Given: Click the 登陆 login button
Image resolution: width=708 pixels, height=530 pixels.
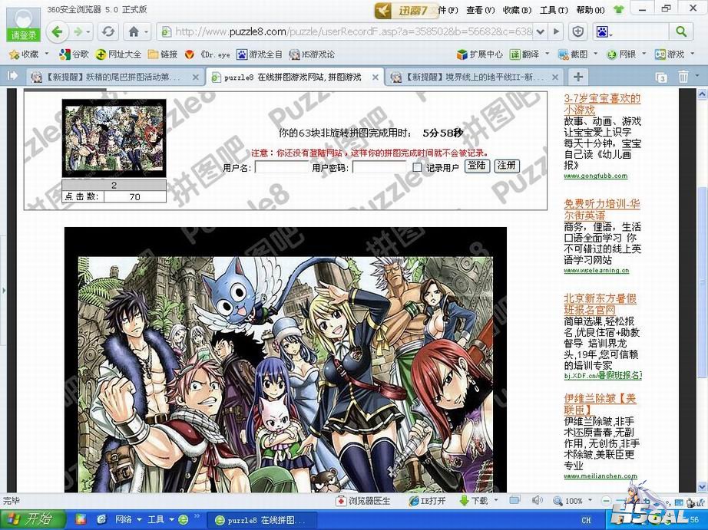Looking at the screenshot, I should (x=477, y=166).
